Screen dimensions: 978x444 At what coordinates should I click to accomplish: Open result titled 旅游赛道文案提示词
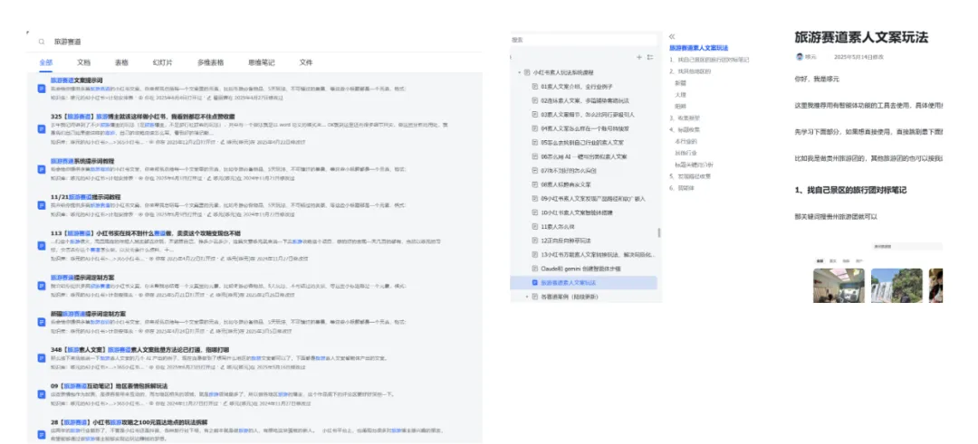(76, 80)
